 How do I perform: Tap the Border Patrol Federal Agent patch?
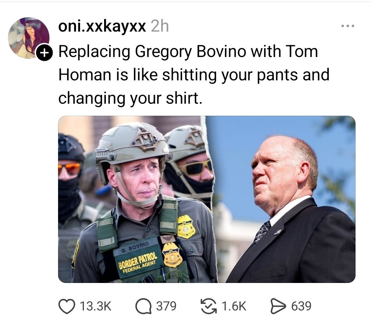138,263
